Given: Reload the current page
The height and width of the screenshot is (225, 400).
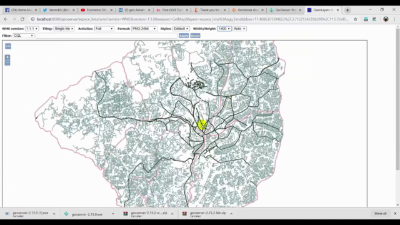Looking at the screenshot, I should pyautogui.click(x=22, y=19).
